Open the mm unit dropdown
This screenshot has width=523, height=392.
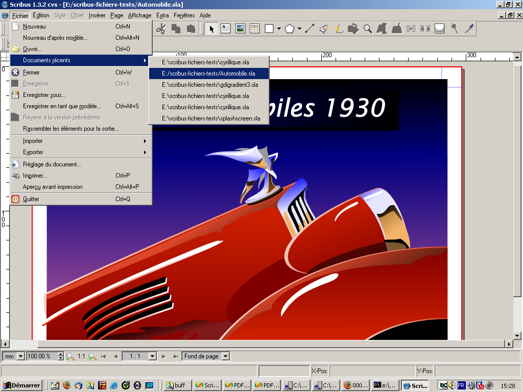tap(21, 356)
